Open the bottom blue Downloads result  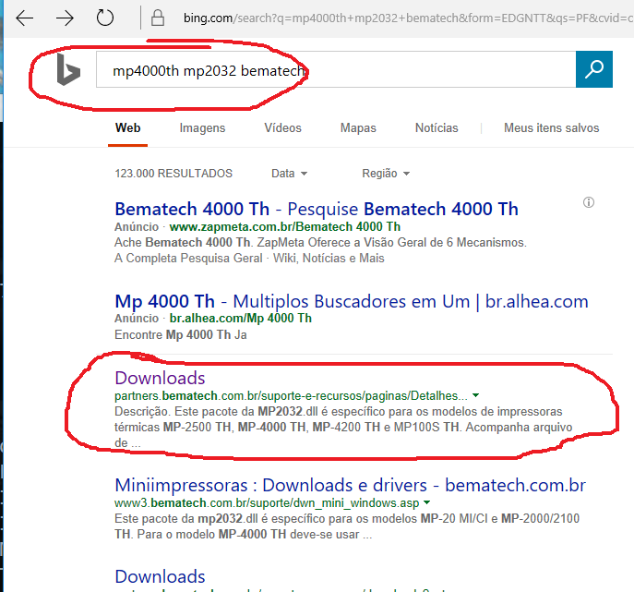coord(161,576)
